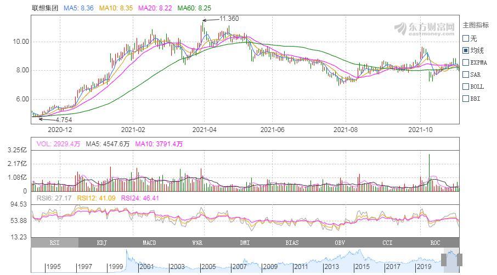The width and height of the screenshot is (497, 275).
Task: Switch to the DMI indicator tab
Action: 245,243
